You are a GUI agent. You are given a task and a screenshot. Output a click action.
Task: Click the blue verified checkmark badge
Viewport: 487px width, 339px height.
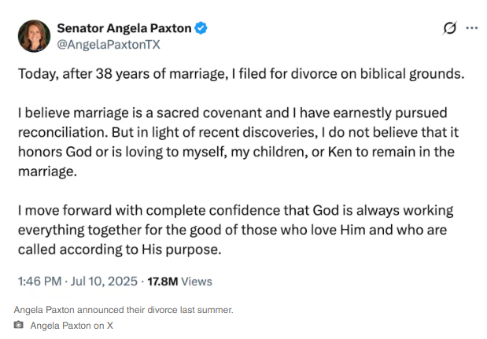[x=201, y=28]
